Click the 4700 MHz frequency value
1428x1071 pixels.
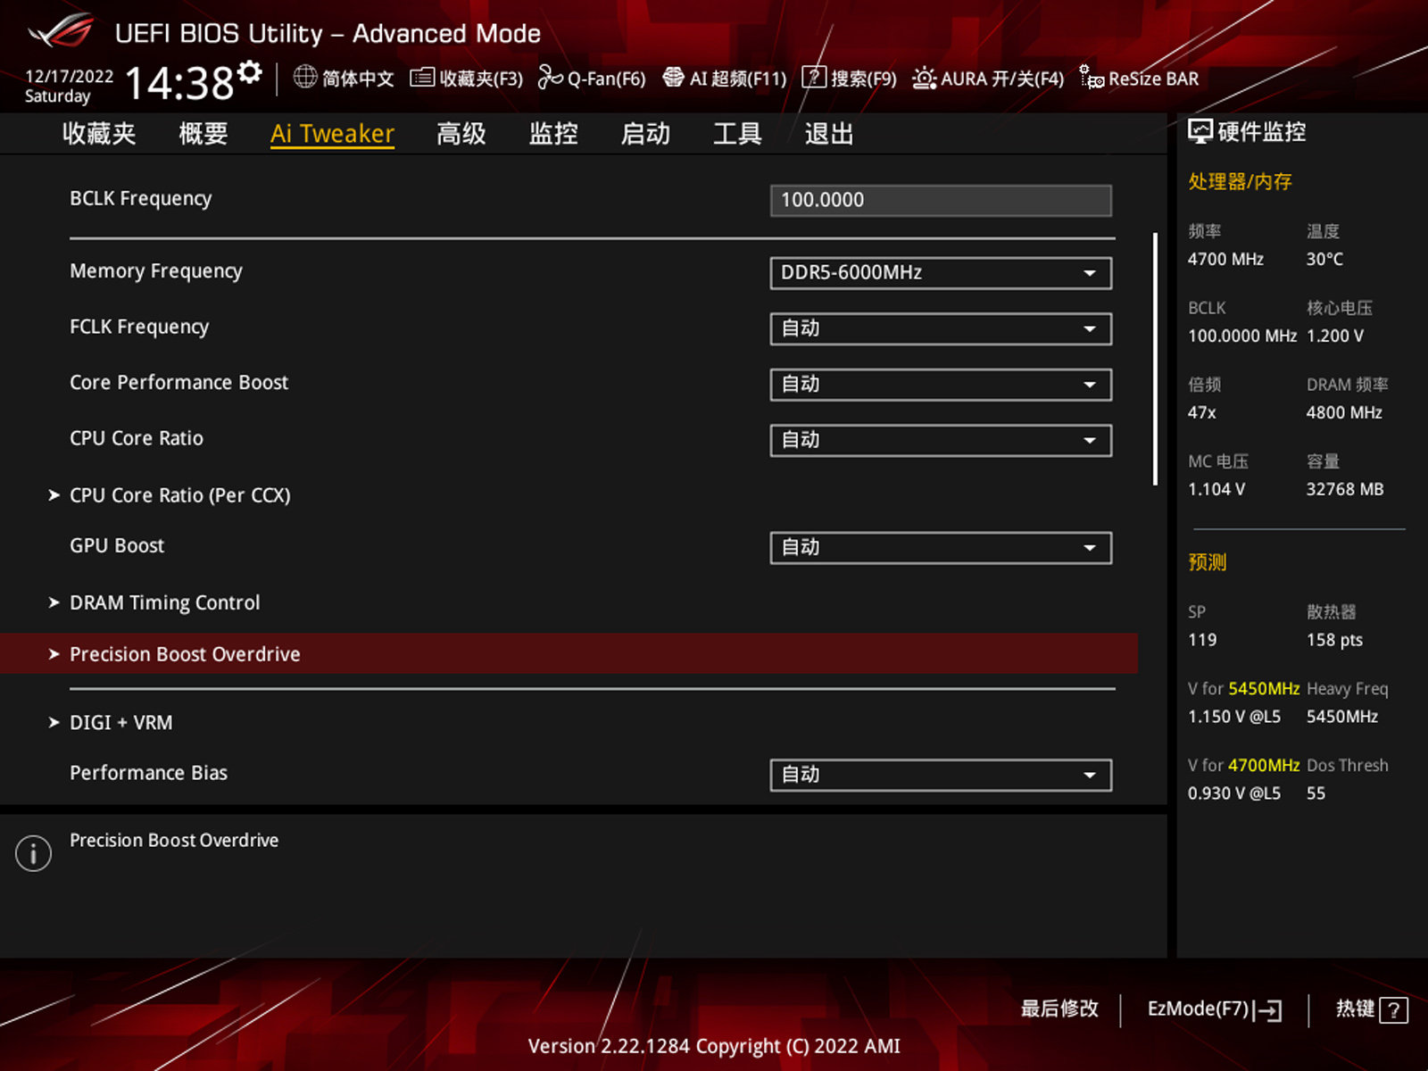tap(1225, 260)
